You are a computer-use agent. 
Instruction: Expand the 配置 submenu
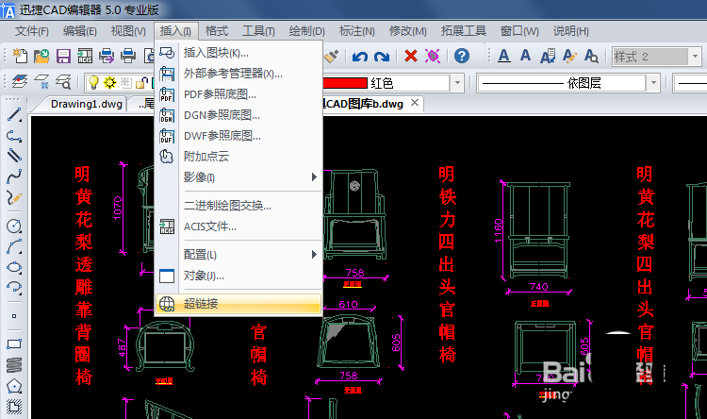(x=314, y=255)
